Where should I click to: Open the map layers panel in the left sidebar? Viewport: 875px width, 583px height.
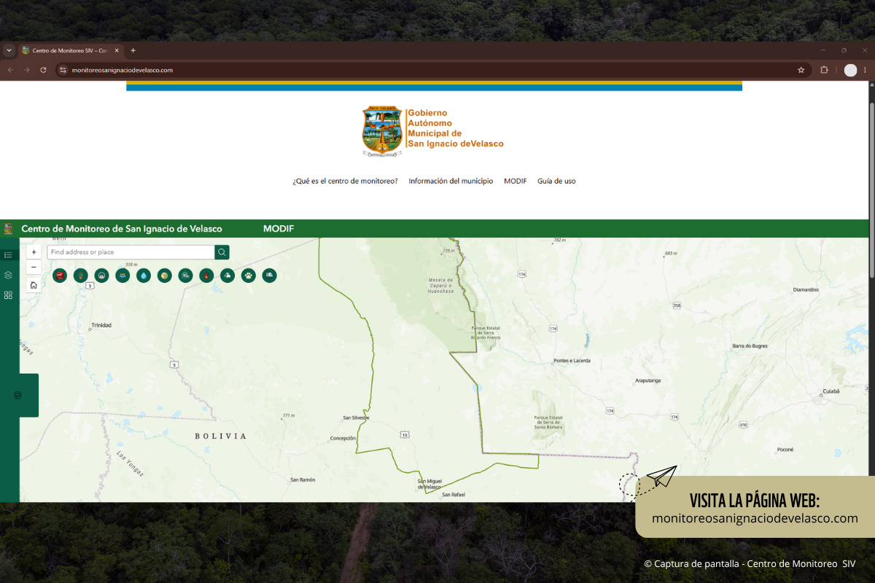8,275
